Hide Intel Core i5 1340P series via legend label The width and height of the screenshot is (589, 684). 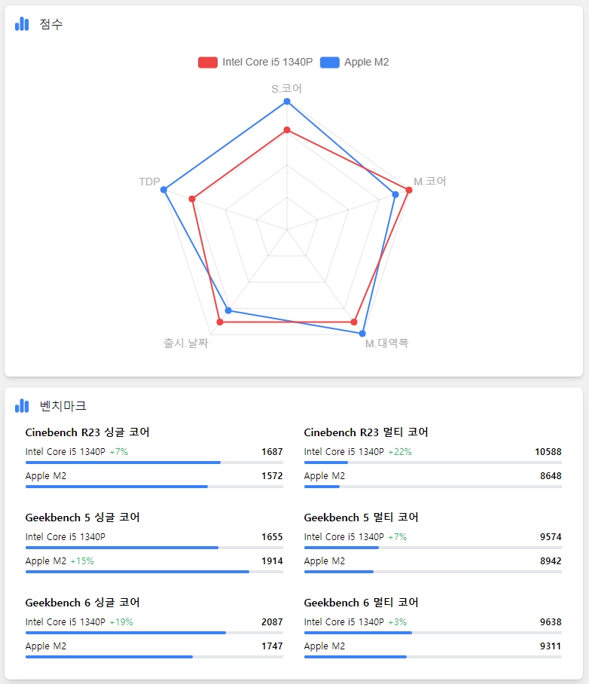coord(267,62)
